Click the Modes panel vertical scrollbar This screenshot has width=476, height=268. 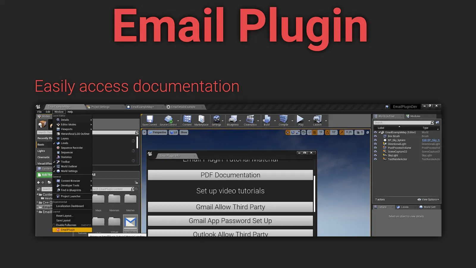point(137,142)
